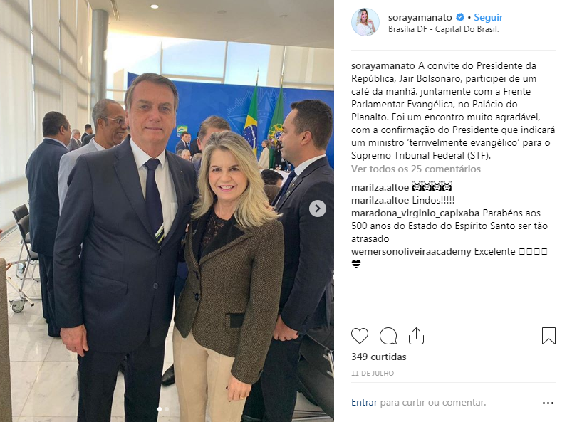This screenshot has width=572, height=422.
Task: Open sorayamanato profile picture avatar
Action: tap(365, 22)
